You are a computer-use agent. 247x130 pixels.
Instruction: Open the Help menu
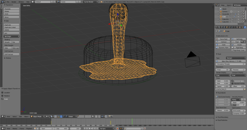[28, 2]
